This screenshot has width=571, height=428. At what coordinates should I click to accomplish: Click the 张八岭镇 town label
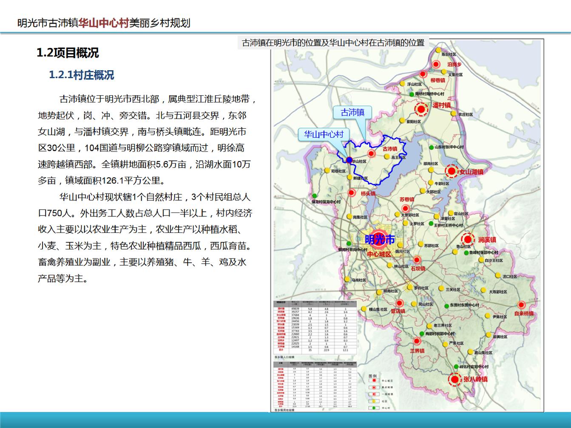(x=475, y=379)
